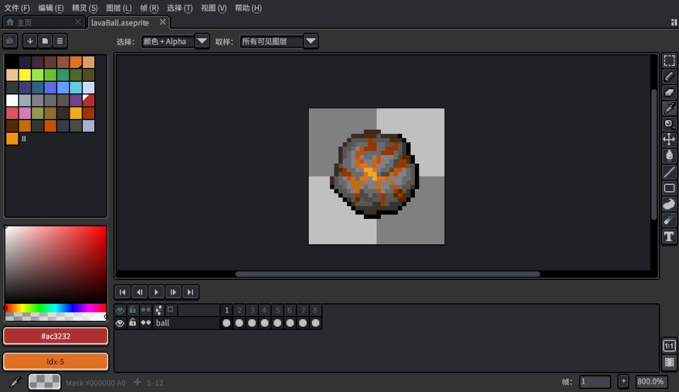Jump to the first frame

[x=123, y=293]
